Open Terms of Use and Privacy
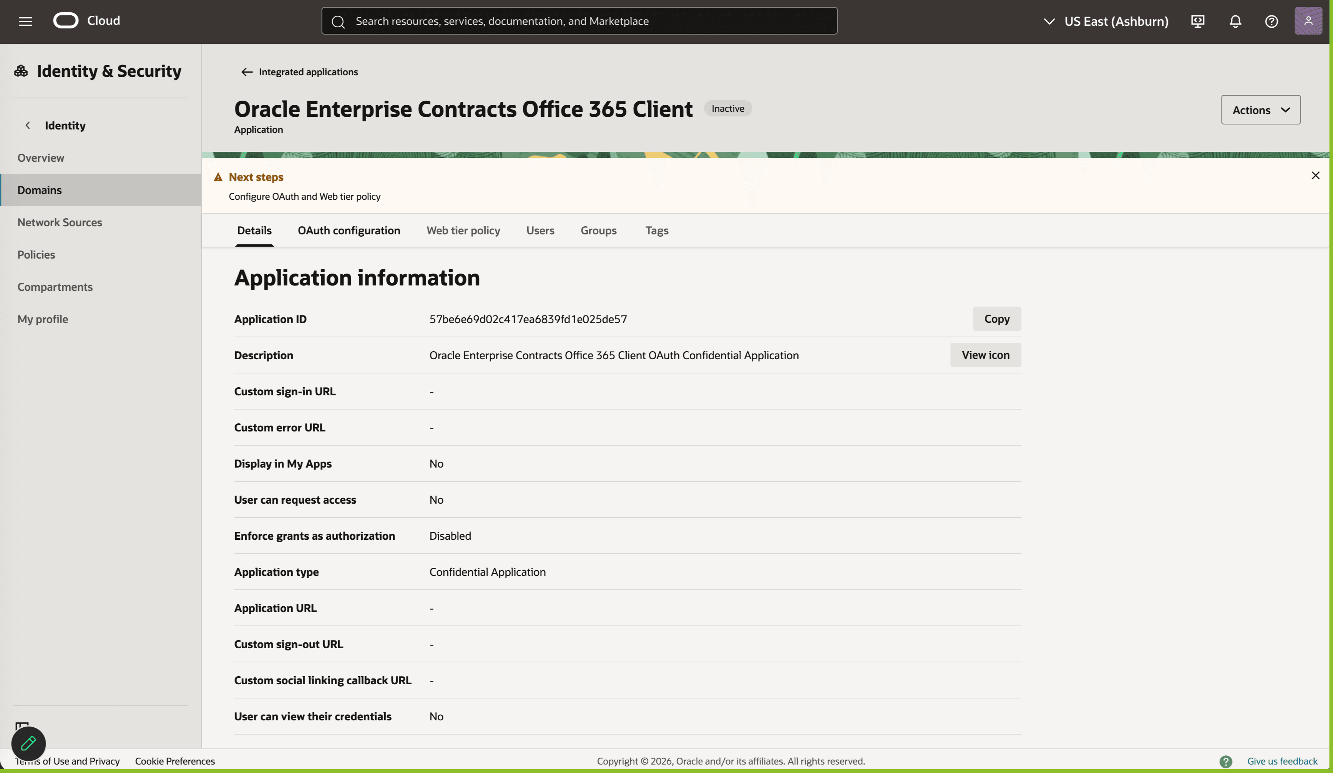The height and width of the screenshot is (773, 1333). pos(67,761)
